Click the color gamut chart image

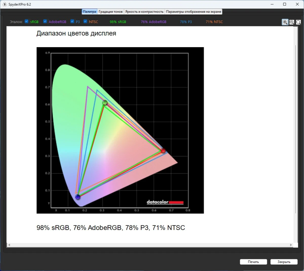click(120, 130)
